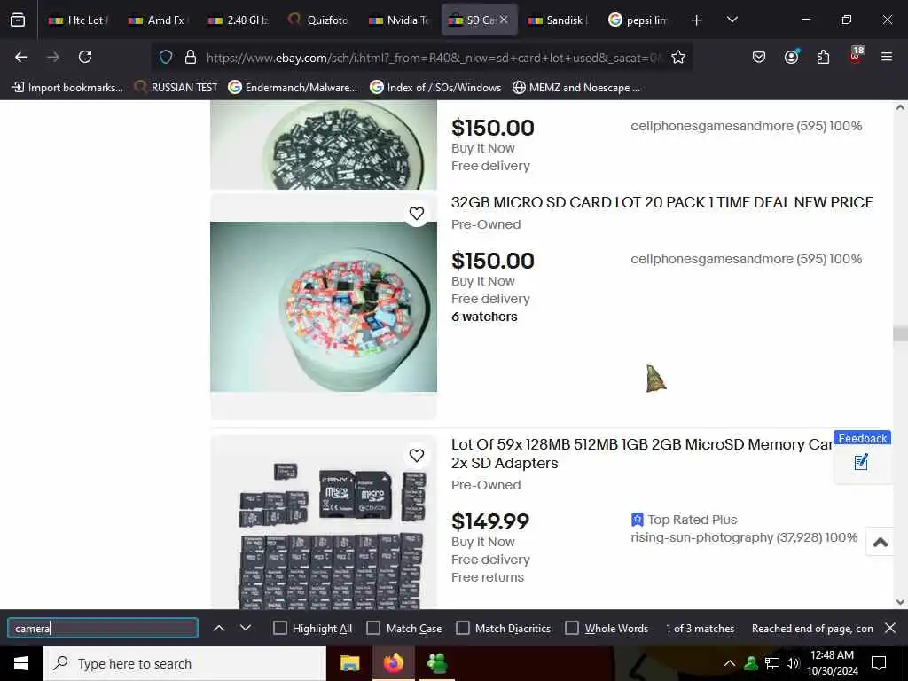908x681 pixels.
Task: Check the Whole Words option
Action: [x=572, y=629]
